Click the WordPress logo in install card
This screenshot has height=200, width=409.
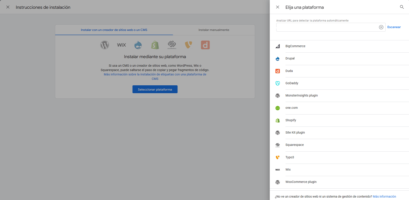(105, 45)
